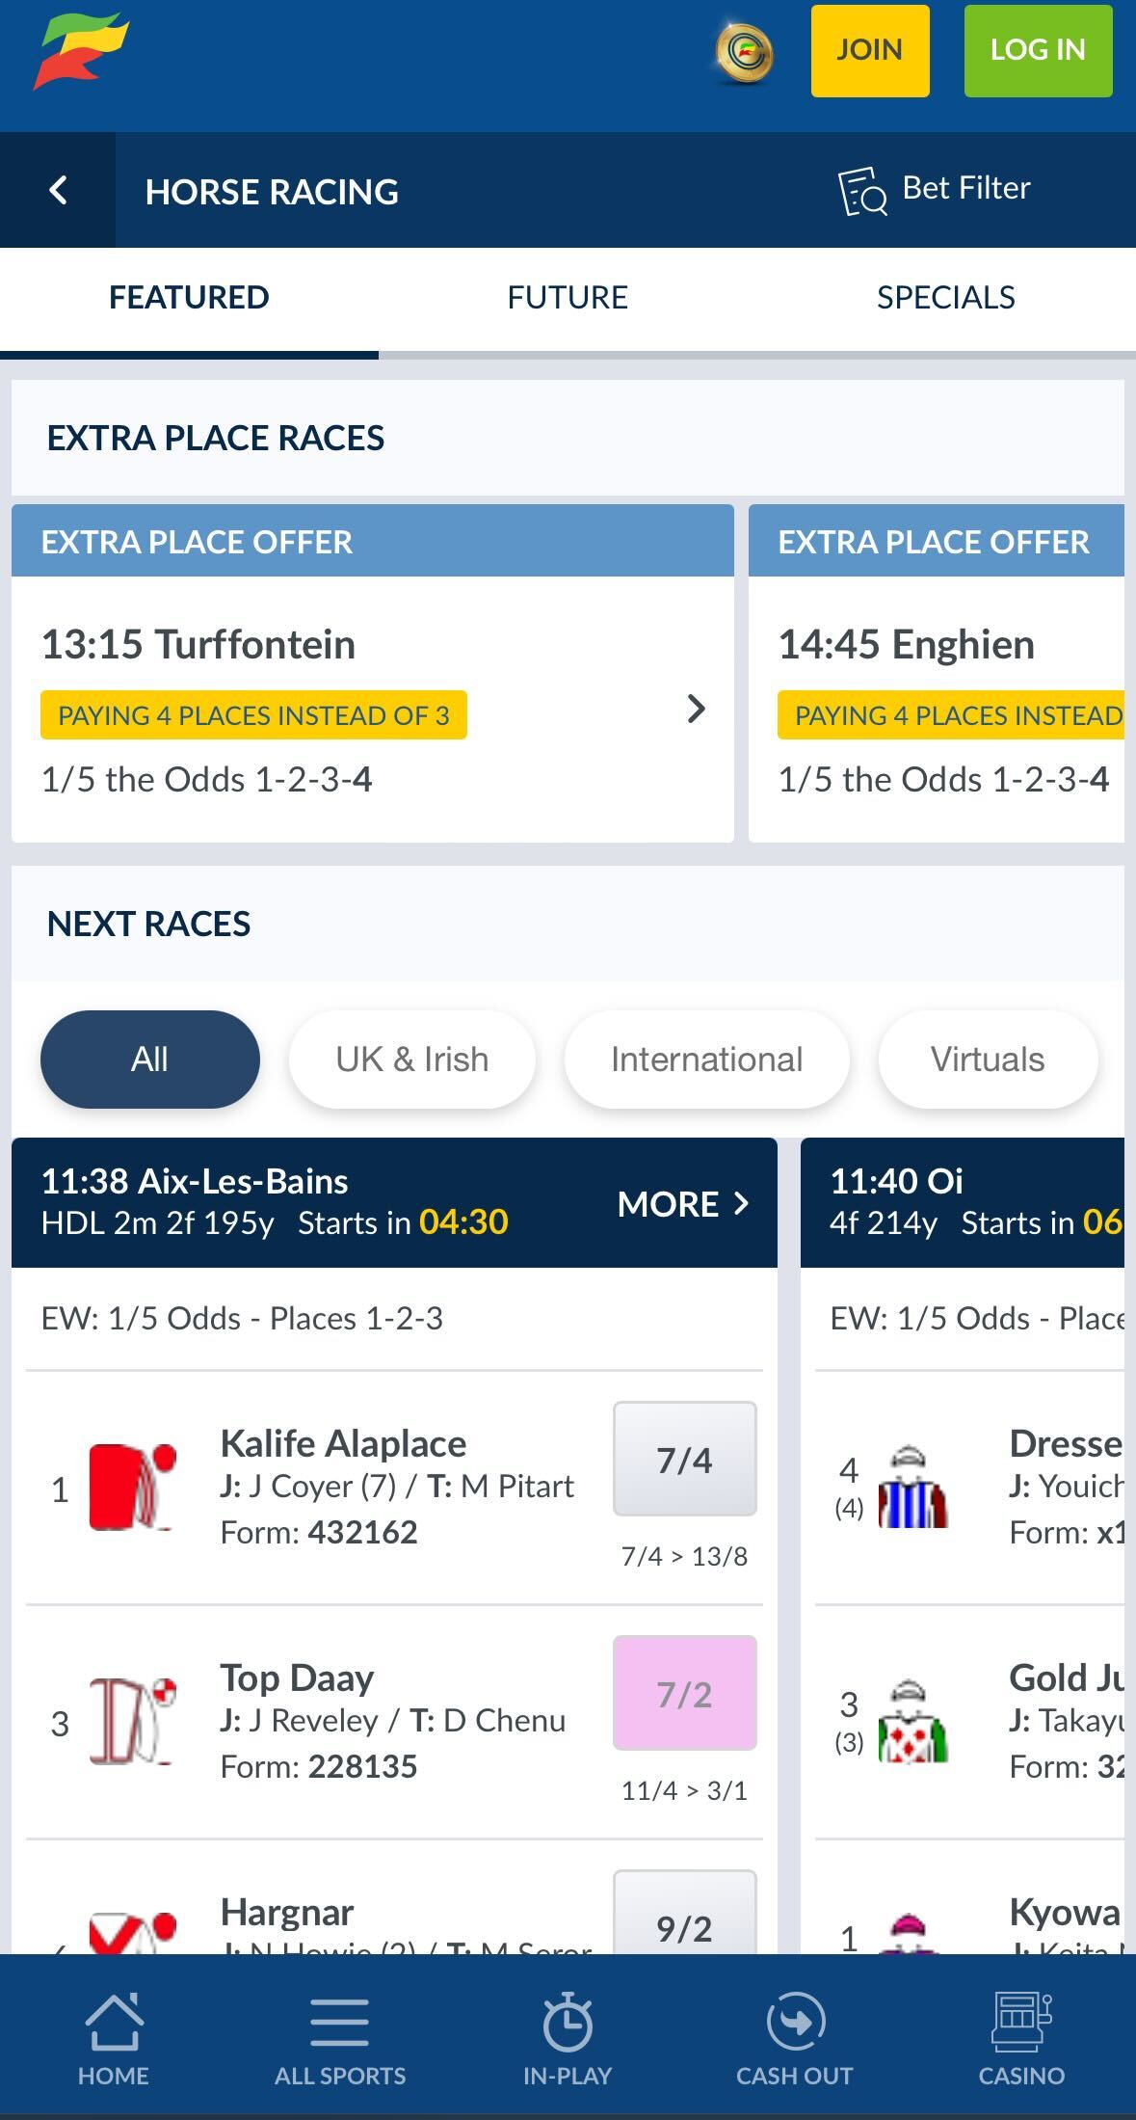Select the All races filter pill
Image resolution: width=1136 pixels, height=2120 pixels.
click(x=148, y=1059)
